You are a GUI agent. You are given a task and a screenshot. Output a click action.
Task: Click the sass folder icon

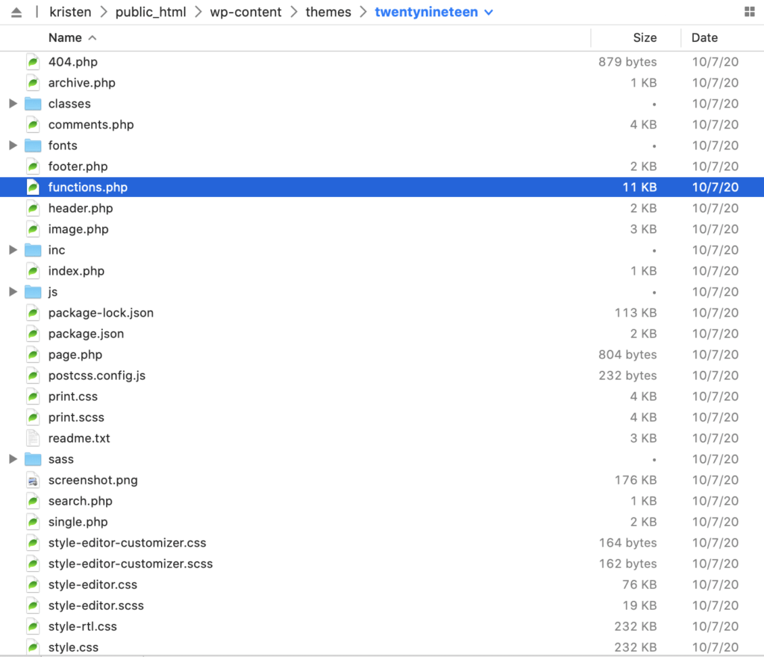coord(33,459)
